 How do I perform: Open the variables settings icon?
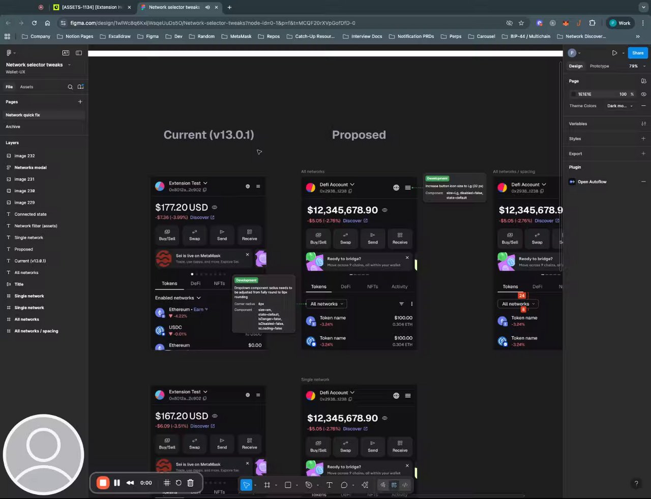pos(643,123)
